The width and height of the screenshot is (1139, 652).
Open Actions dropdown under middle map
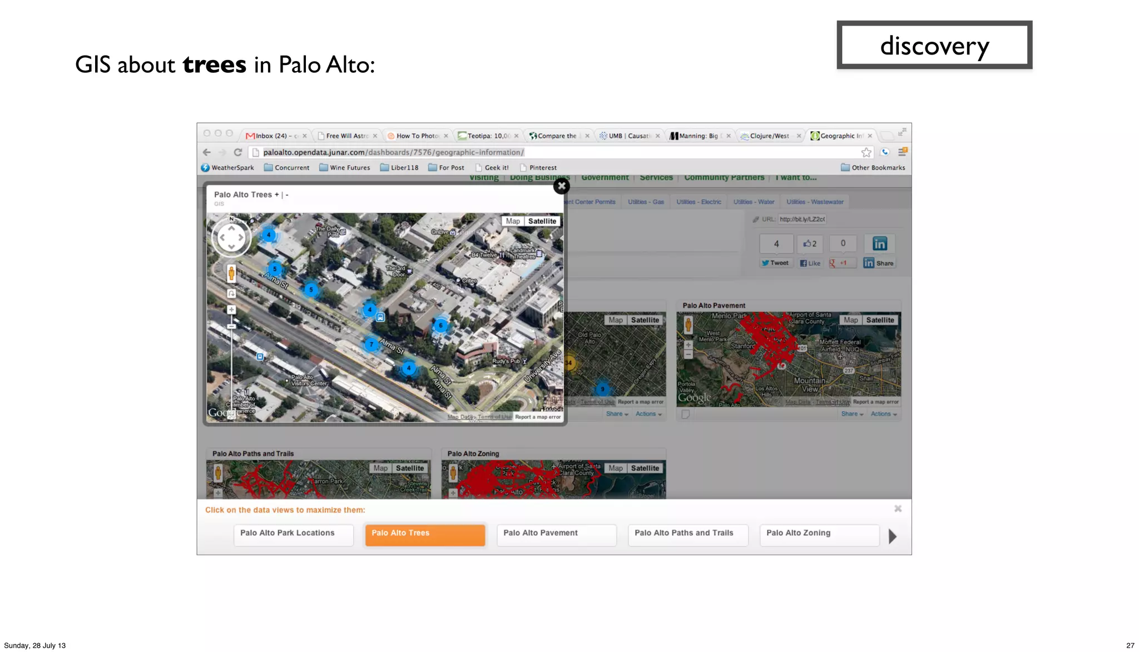648,414
